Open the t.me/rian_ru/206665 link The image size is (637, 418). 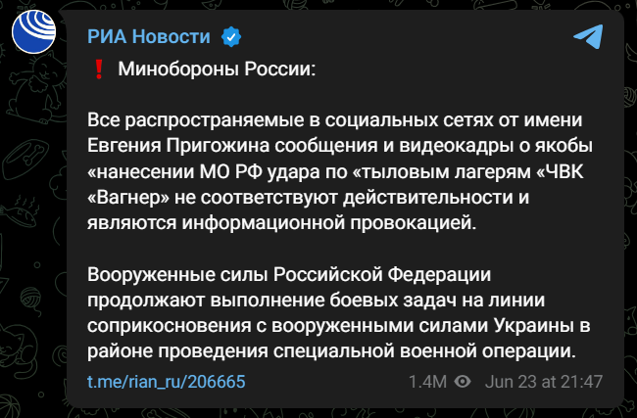[167, 382]
